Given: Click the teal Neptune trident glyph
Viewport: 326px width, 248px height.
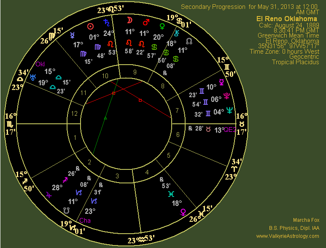Looking at the screenshot, I should pos(229,111).
